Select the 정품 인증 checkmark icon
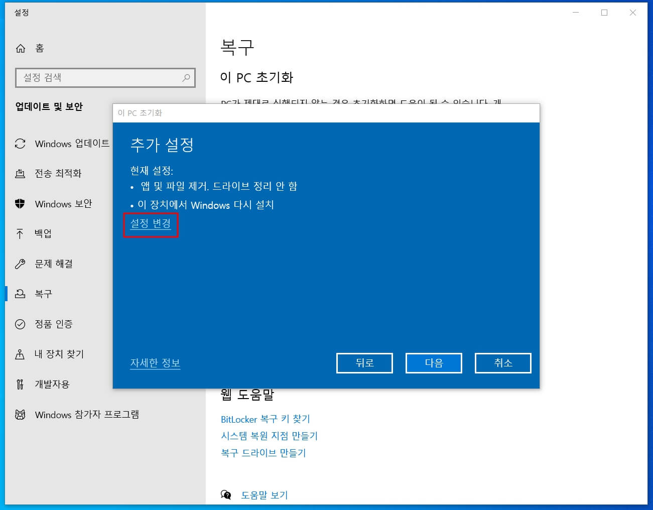The image size is (653, 510). (x=20, y=324)
